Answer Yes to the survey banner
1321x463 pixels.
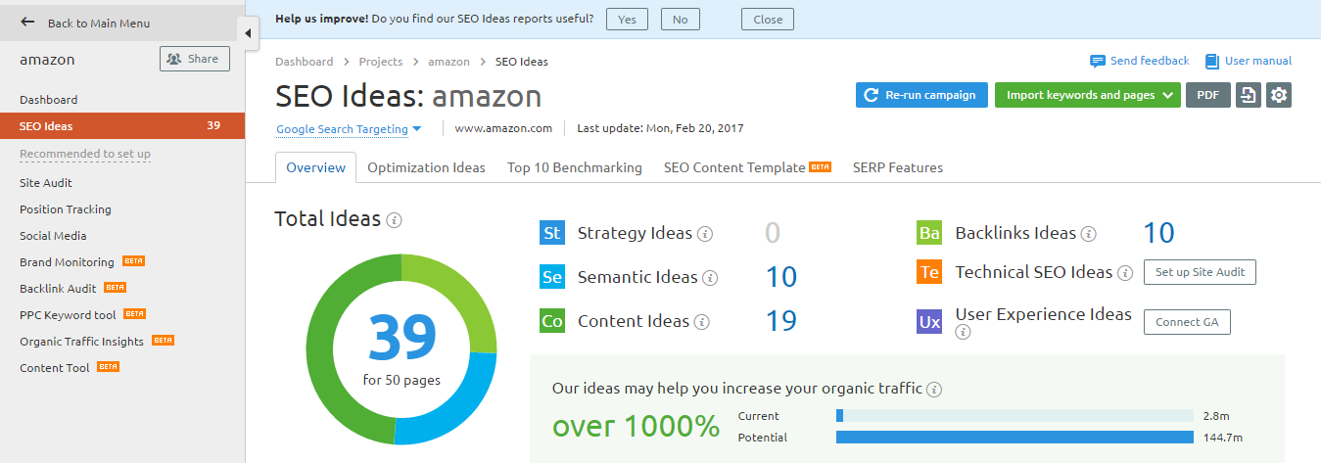click(x=627, y=20)
